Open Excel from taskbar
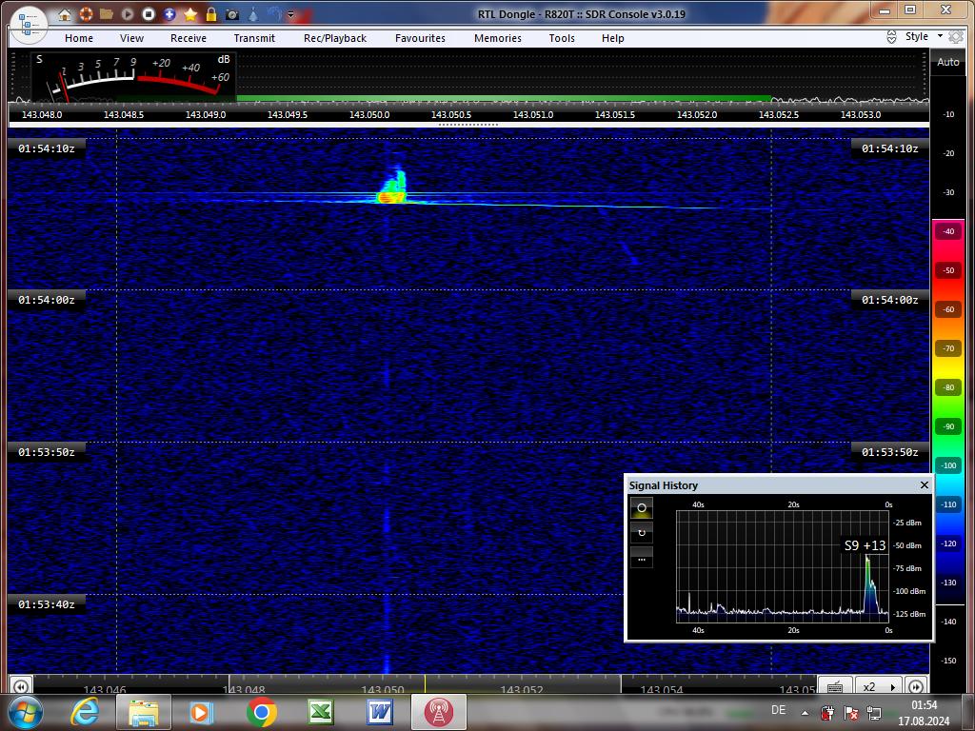 (x=321, y=713)
